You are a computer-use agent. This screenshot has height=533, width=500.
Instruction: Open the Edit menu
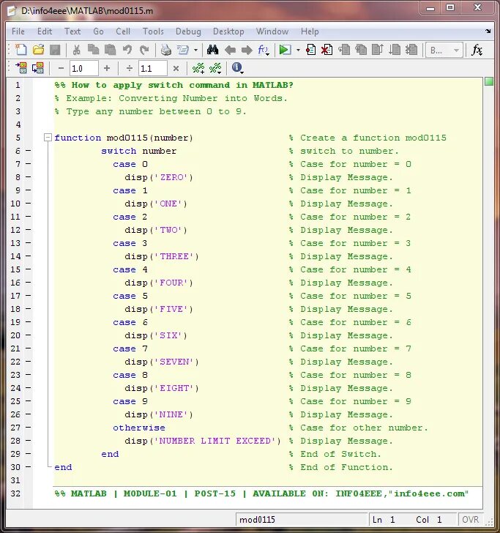point(45,31)
